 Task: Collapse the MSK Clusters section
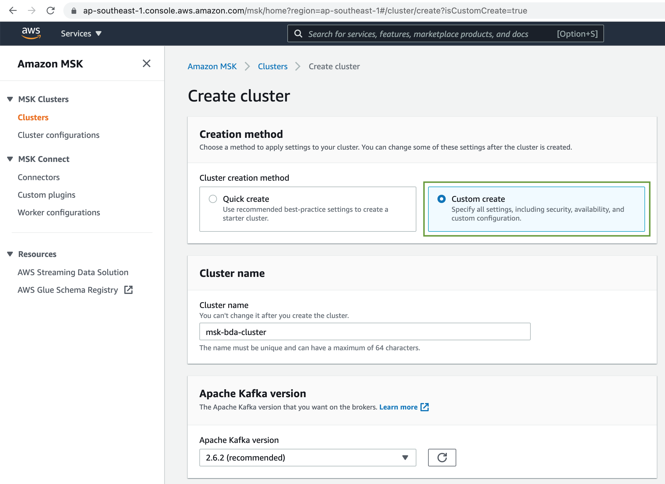coord(10,99)
